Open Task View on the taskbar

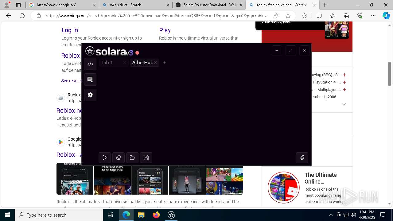pyautogui.click(x=111, y=215)
